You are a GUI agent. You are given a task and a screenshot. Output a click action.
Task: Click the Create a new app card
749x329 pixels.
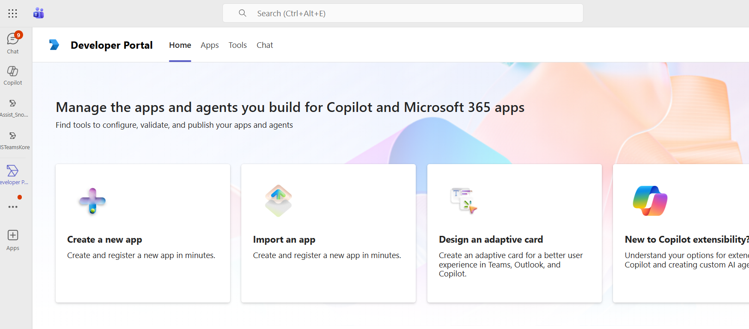pos(143,233)
